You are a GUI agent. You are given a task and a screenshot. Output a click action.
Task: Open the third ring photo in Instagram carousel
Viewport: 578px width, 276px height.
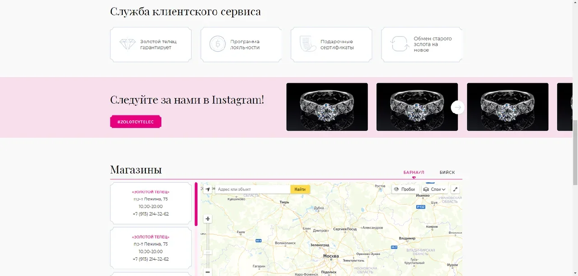[x=508, y=107]
